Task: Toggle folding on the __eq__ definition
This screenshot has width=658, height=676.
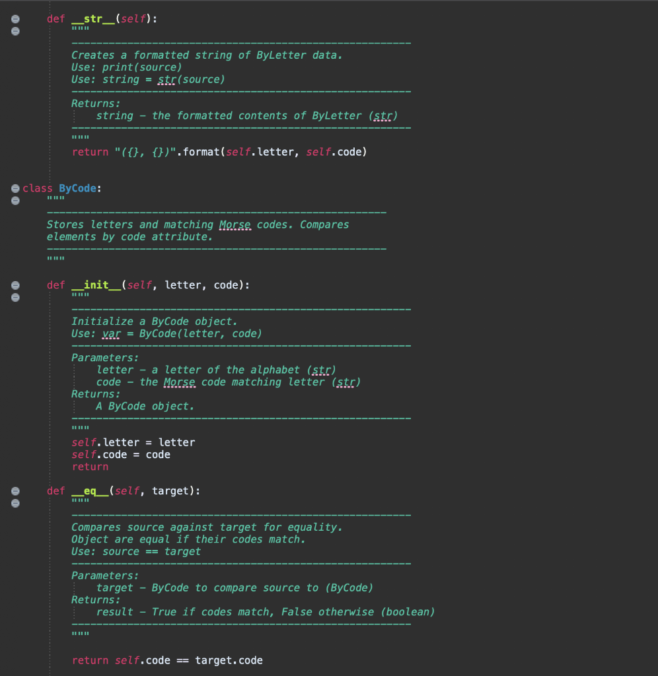Action: 15,490
